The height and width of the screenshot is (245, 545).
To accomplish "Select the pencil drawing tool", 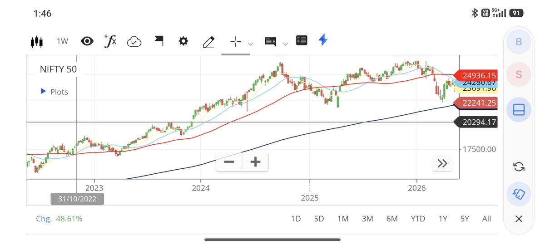I will (208, 42).
